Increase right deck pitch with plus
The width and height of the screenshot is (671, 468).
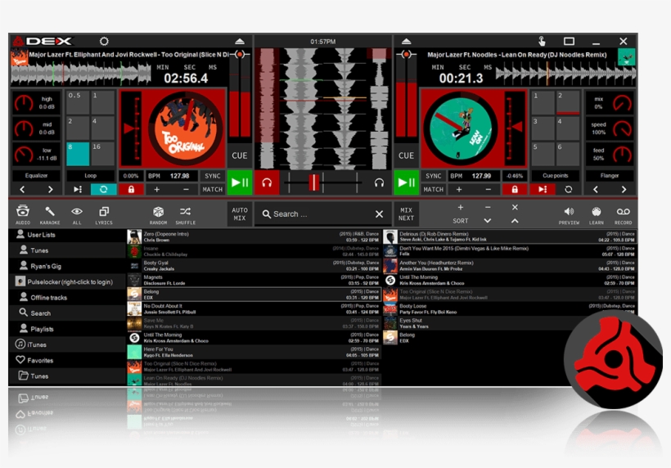tap(459, 189)
